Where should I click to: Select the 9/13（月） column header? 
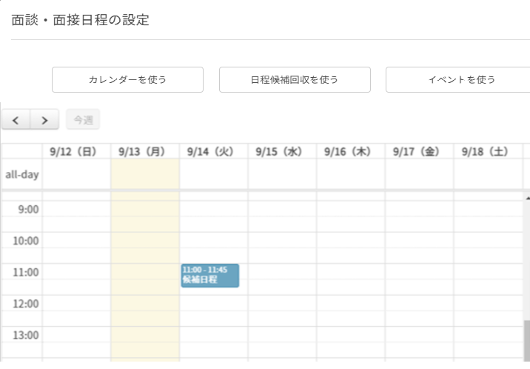point(145,151)
